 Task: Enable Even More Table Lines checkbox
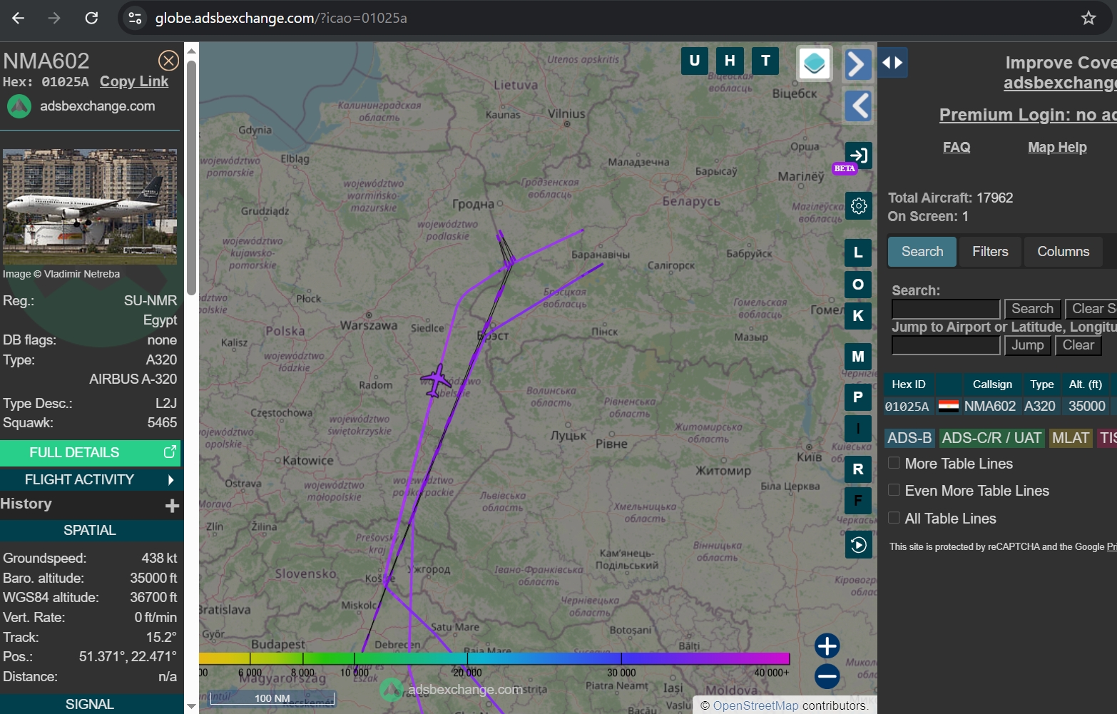point(894,490)
